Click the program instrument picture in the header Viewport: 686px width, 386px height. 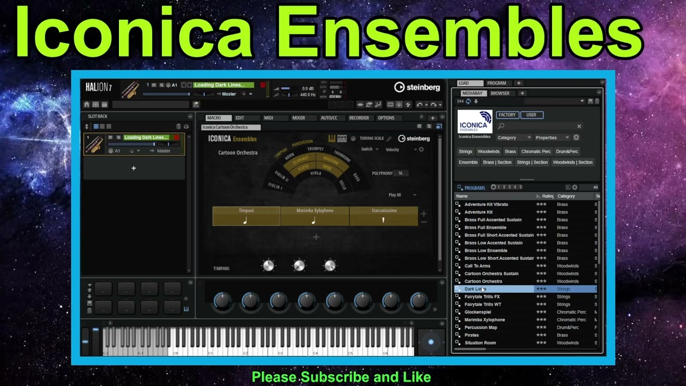(130, 89)
